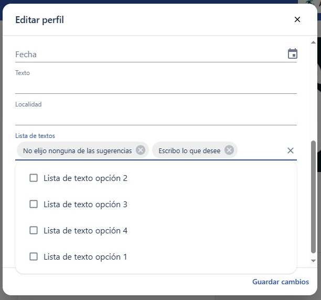Select 'Lista de texto opción 2' label
The width and height of the screenshot is (321, 300).
85,178
